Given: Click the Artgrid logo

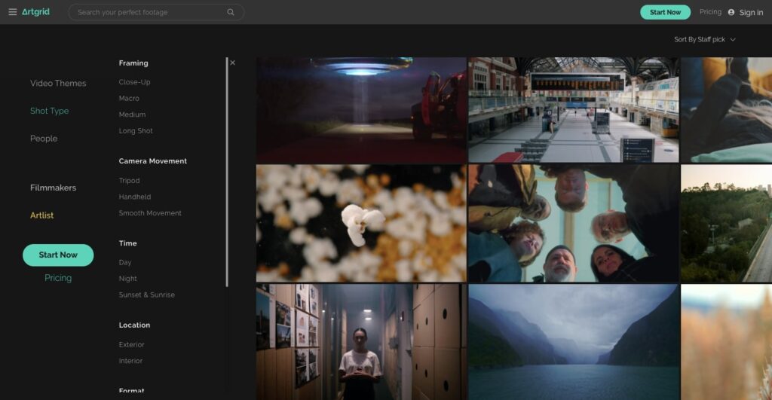Looking at the screenshot, I should [35, 12].
